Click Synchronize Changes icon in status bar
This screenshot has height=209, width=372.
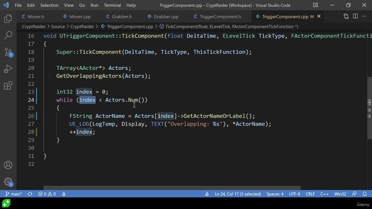click(x=30, y=194)
